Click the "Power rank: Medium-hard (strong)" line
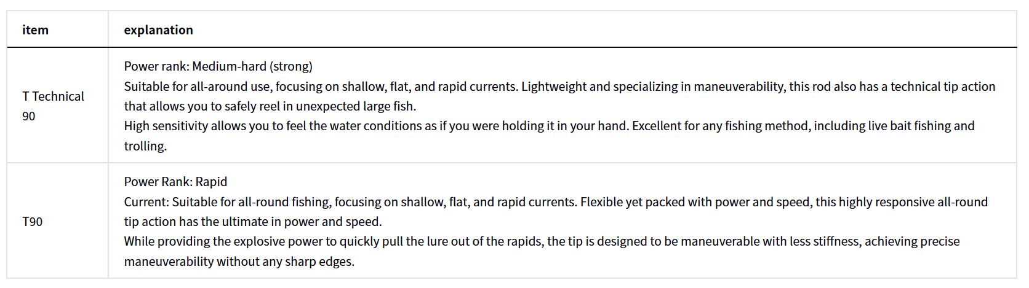Viewport: 1029px width, 288px height. (x=218, y=66)
